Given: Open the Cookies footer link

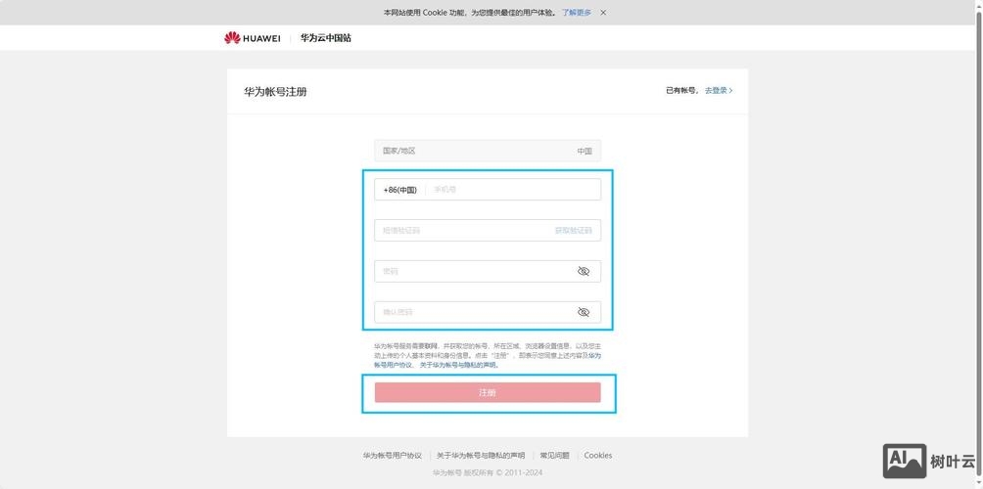Looking at the screenshot, I should (x=598, y=455).
